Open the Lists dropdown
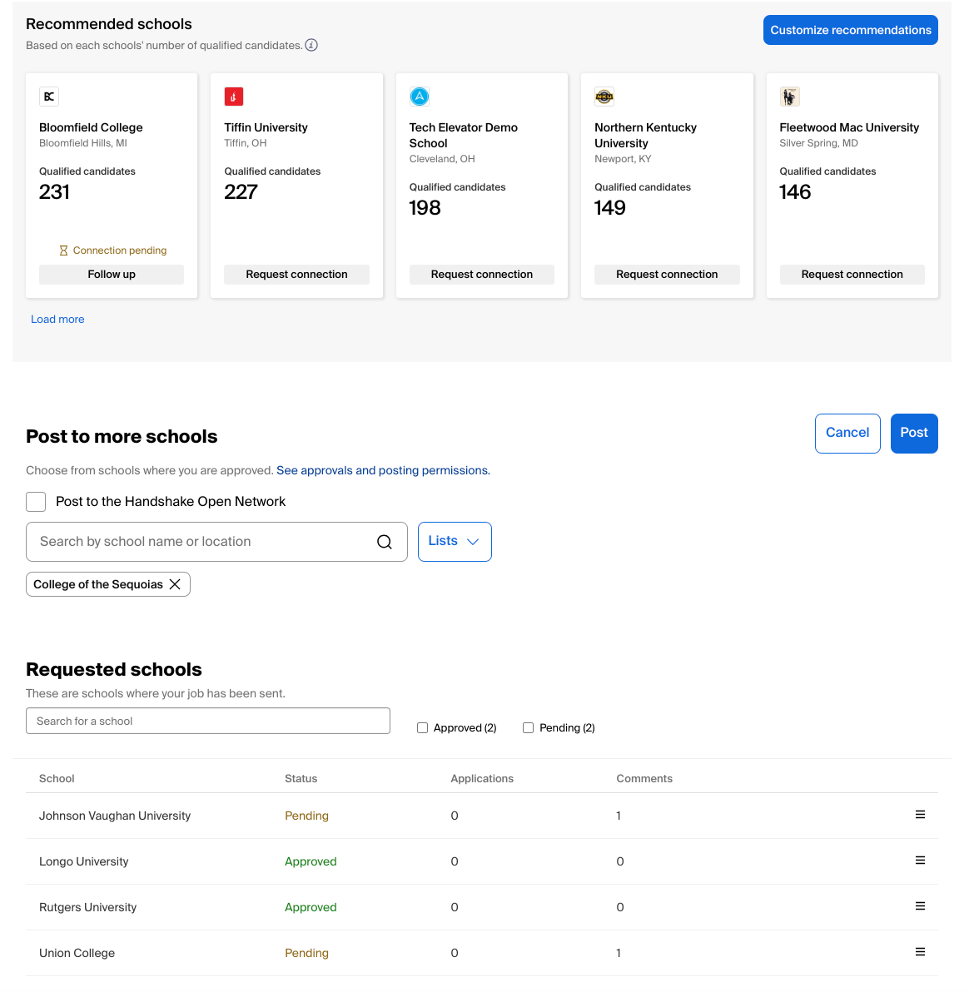This screenshot has width=974, height=992. 455,542
